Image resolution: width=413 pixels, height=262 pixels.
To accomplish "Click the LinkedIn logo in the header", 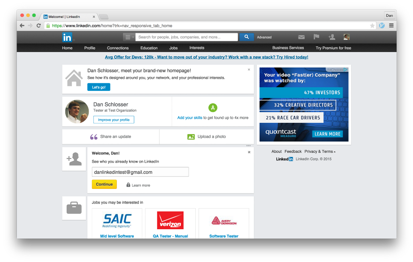I will pos(67,37).
